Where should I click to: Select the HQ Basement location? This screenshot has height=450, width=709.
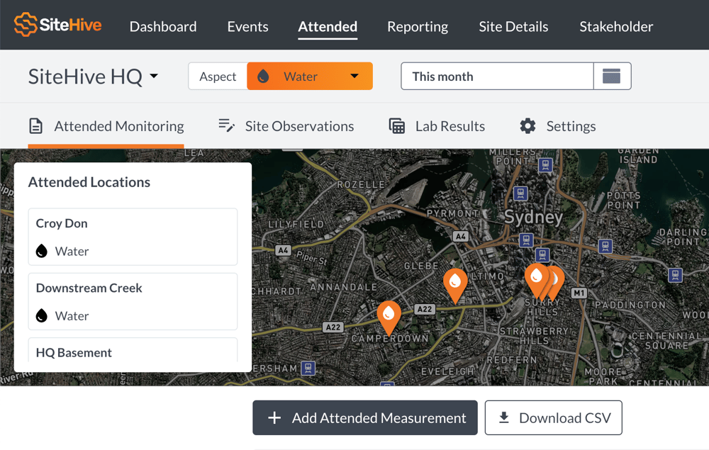pyautogui.click(x=133, y=350)
